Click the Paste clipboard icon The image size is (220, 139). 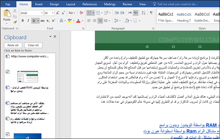click(7, 13)
